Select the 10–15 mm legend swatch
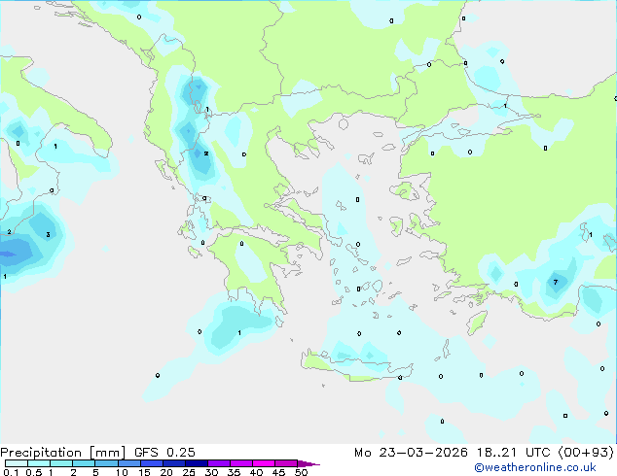 (129, 463)
